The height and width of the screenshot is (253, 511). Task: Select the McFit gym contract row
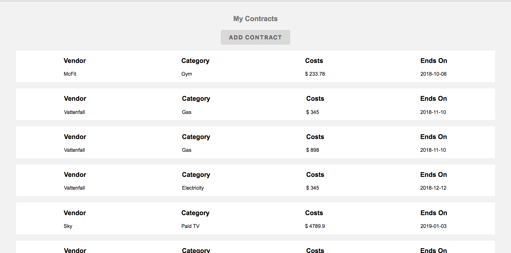(x=255, y=66)
